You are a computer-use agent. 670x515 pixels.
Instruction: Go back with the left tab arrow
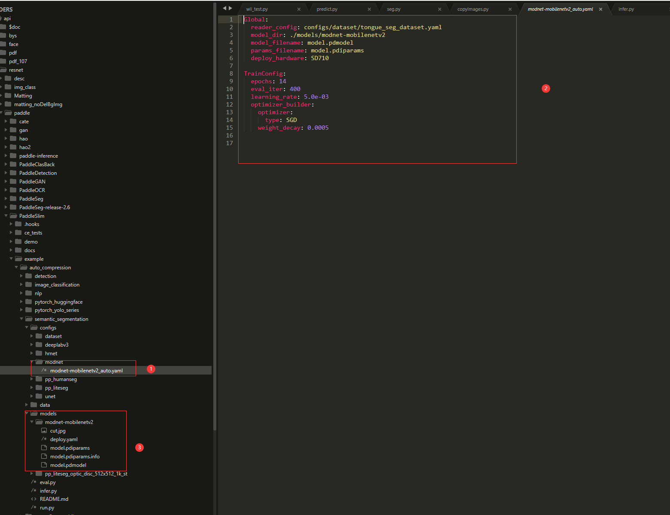pos(224,8)
